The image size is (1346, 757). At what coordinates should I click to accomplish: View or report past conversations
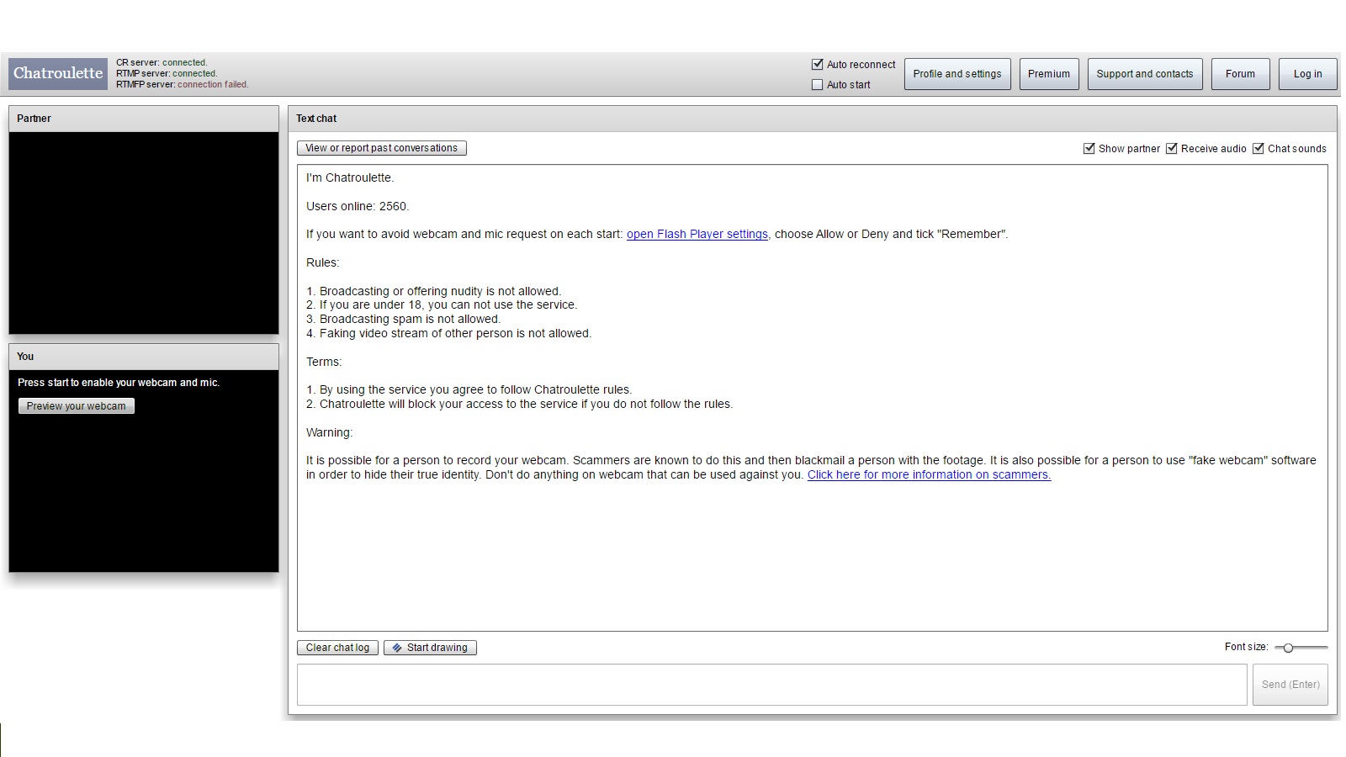382,148
